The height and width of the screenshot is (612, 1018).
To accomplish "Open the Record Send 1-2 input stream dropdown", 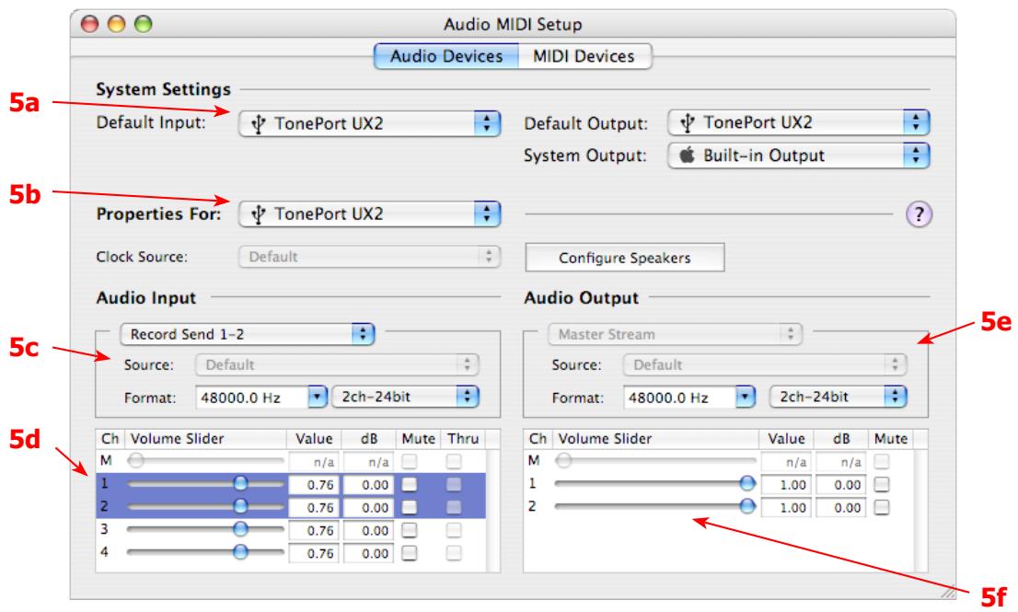I will (247, 334).
